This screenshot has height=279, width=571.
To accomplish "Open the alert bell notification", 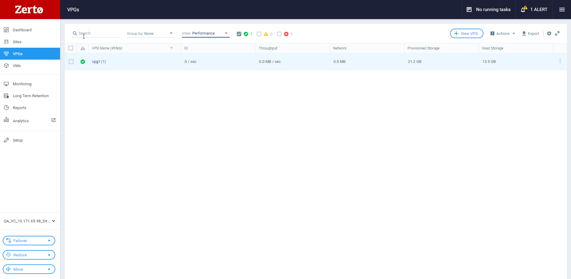I will coord(524,9).
